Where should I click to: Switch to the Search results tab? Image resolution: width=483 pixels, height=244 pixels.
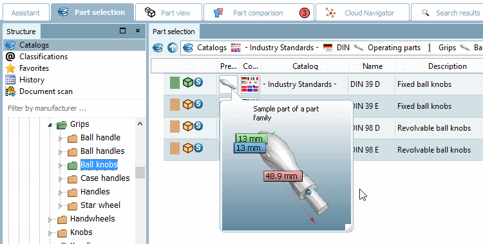[448, 13]
